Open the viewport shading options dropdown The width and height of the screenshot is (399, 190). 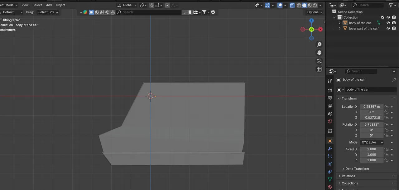click(320, 5)
